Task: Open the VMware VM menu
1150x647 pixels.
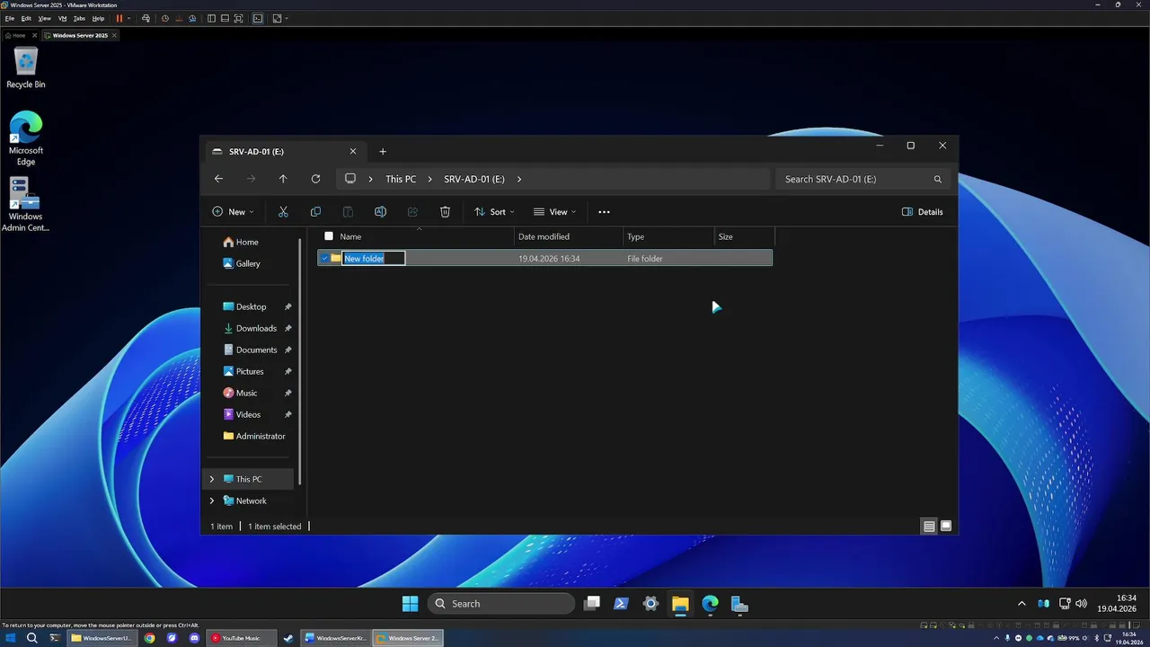Action: pos(62,18)
